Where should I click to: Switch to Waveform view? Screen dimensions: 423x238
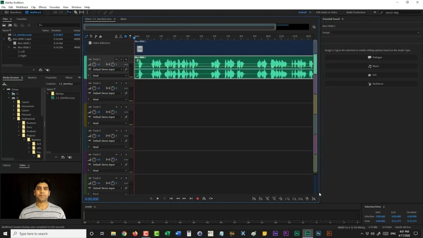[x=13, y=12]
